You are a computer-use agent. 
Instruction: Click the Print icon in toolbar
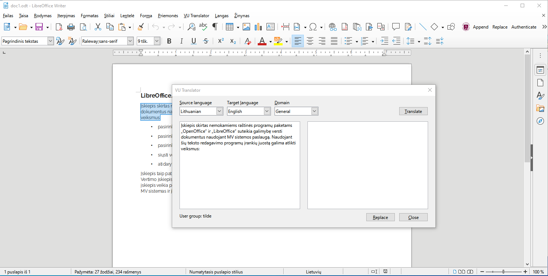[x=71, y=27]
